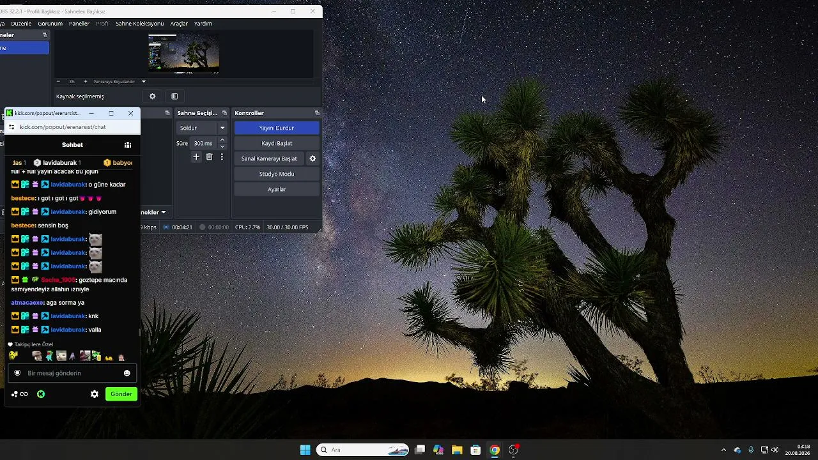Image resolution: width=818 pixels, height=460 pixels.
Task: Open the Görünüm menu
Action: [x=50, y=24]
